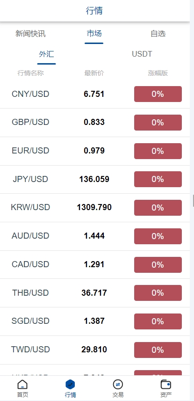Select the CAD/USD price 1.291
The width and height of the screenshot is (194, 401).
pyautogui.click(x=94, y=264)
